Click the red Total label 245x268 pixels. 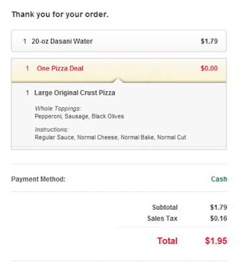click(x=167, y=241)
